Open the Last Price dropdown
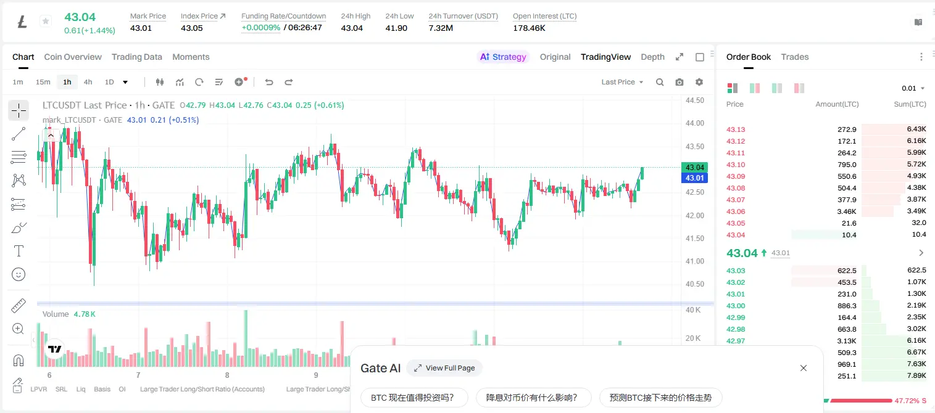This screenshot has height=413, width=935. click(x=622, y=82)
